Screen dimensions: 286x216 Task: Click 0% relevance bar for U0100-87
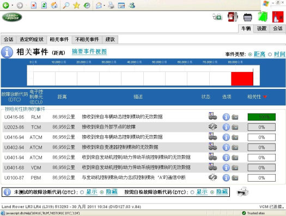(x=261, y=178)
